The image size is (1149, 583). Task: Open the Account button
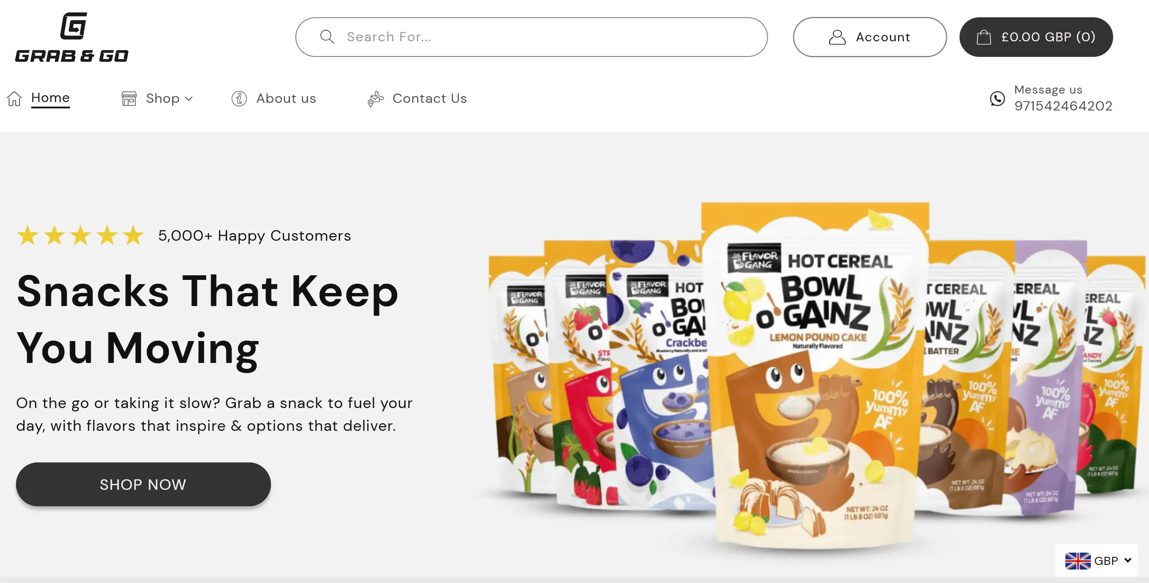869,37
